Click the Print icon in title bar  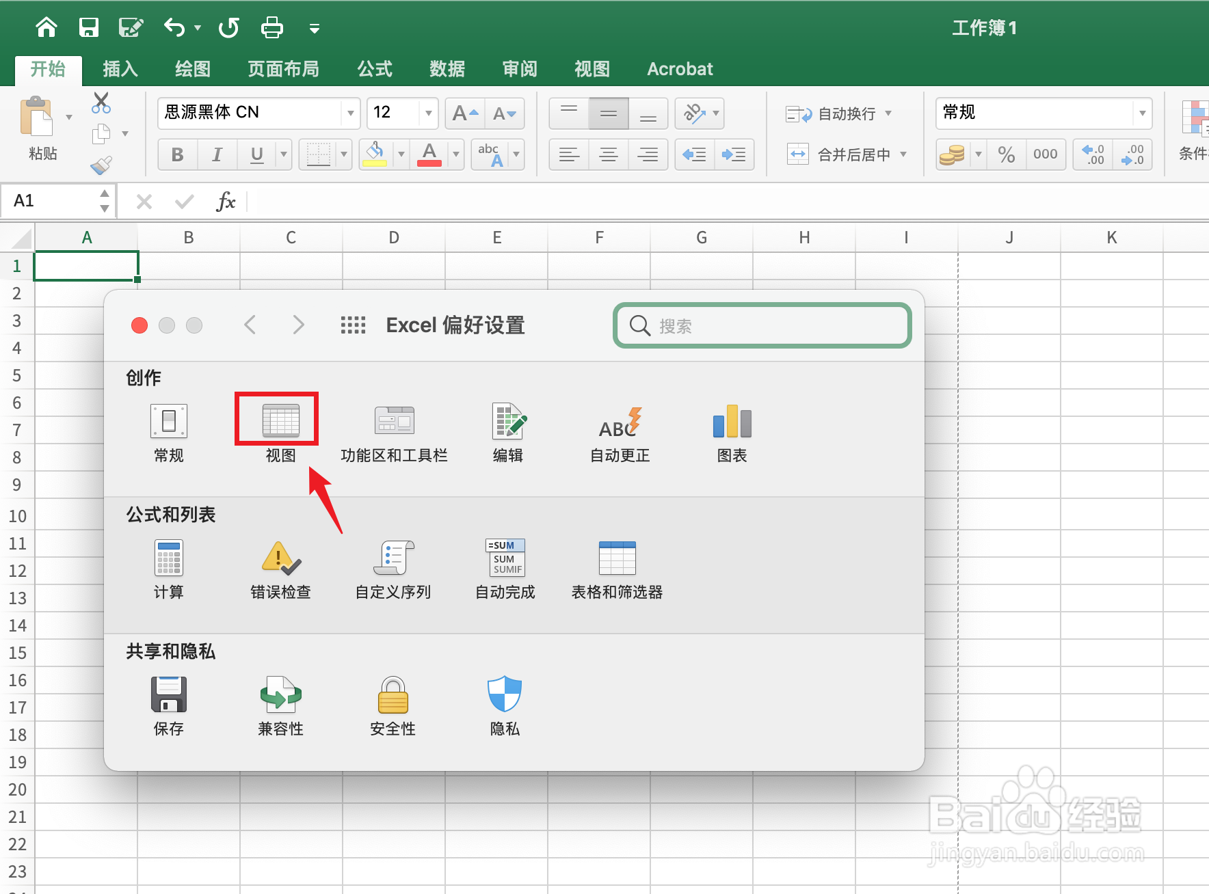coord(272,27)
